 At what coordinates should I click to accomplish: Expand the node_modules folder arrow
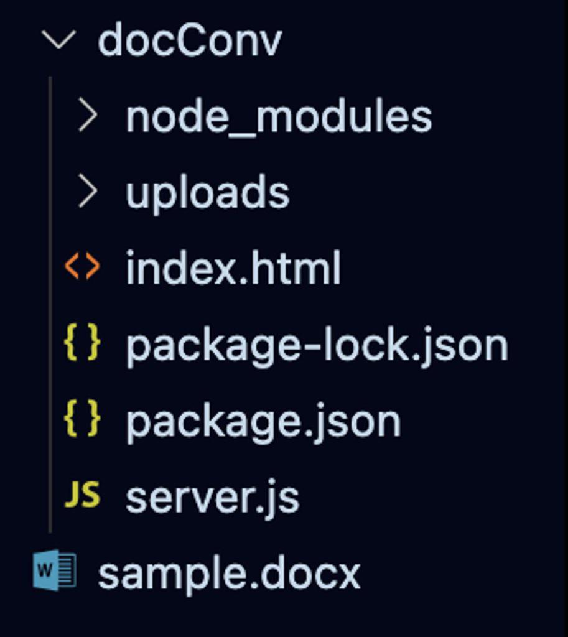(x=87, y=116)
